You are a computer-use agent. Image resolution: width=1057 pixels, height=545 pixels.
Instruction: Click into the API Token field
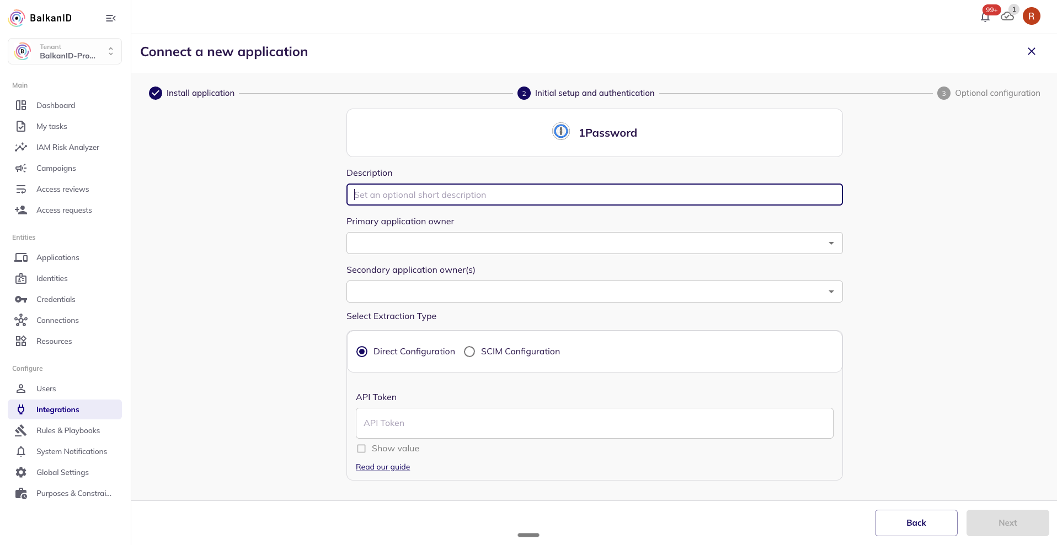pos(594,423)
